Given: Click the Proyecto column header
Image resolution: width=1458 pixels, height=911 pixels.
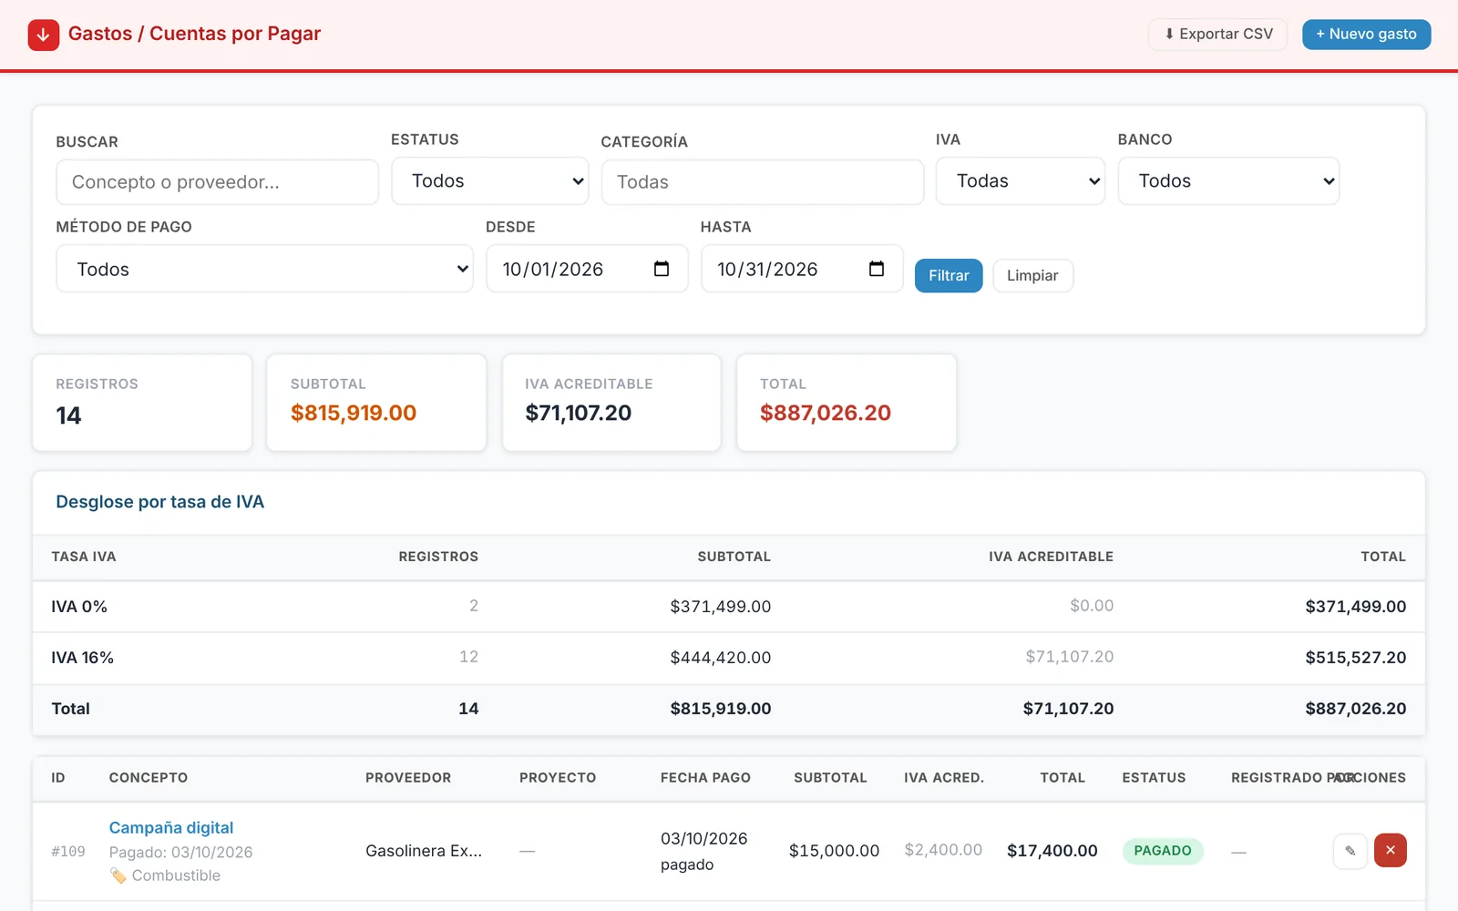Looking at the screenshot, I should (558, 778).
